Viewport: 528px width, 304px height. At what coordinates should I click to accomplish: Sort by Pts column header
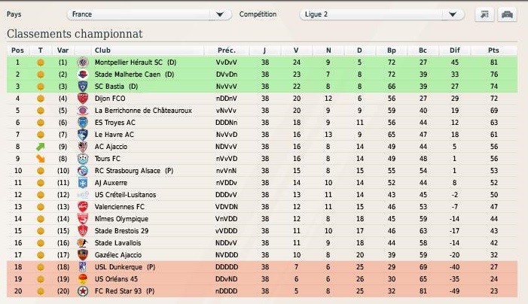(x=493, y=50)
